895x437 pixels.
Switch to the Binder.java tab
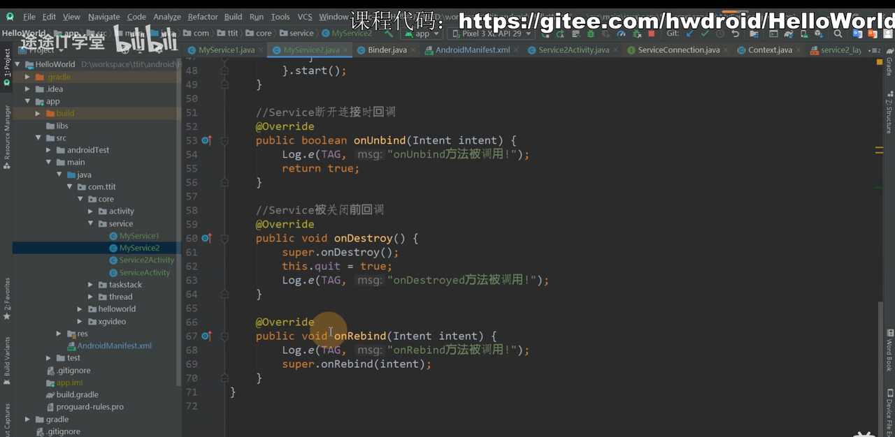coord(387,50)
